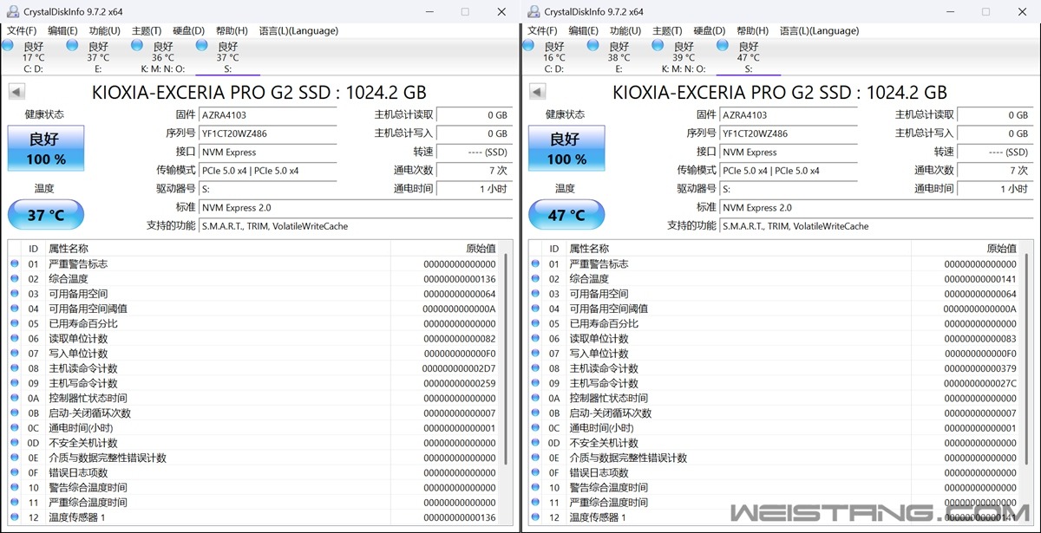Select the E: disk showing 38 °C
This screenshot has width=1041, height=533.
619,57
